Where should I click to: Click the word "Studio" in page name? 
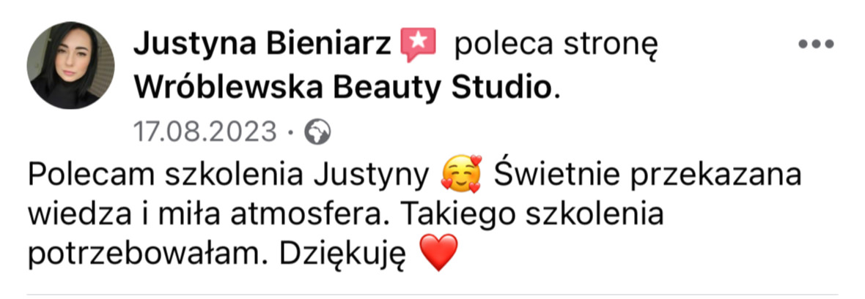[x=501, y=88]
